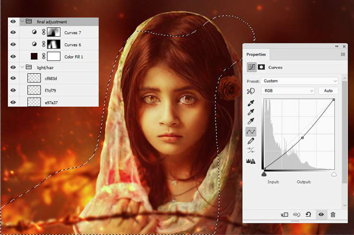Image resolution: width=354 pixels, height=235 pixels.
Task: Click the top-right curve endpoint
Action: click(x=333, y=100)
